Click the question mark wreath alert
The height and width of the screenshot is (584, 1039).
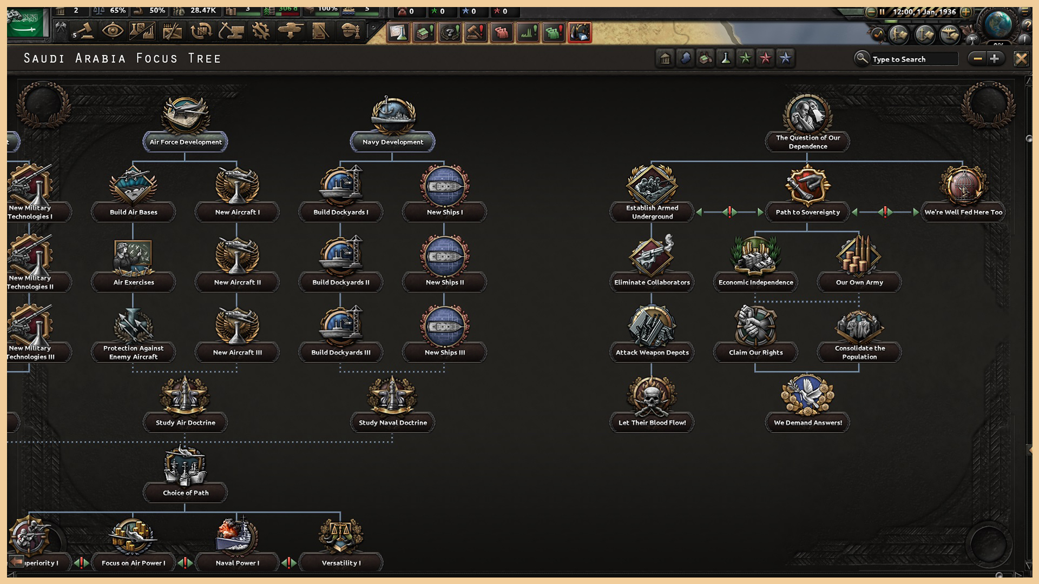tap(450, 32)
